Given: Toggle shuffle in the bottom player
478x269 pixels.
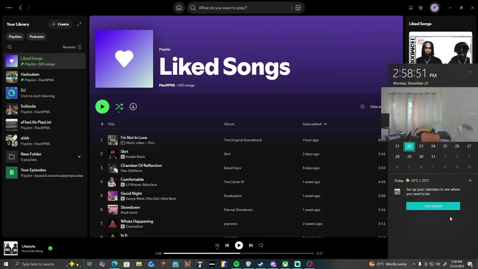Looking at the screenshot, I should tap(217, 245).
